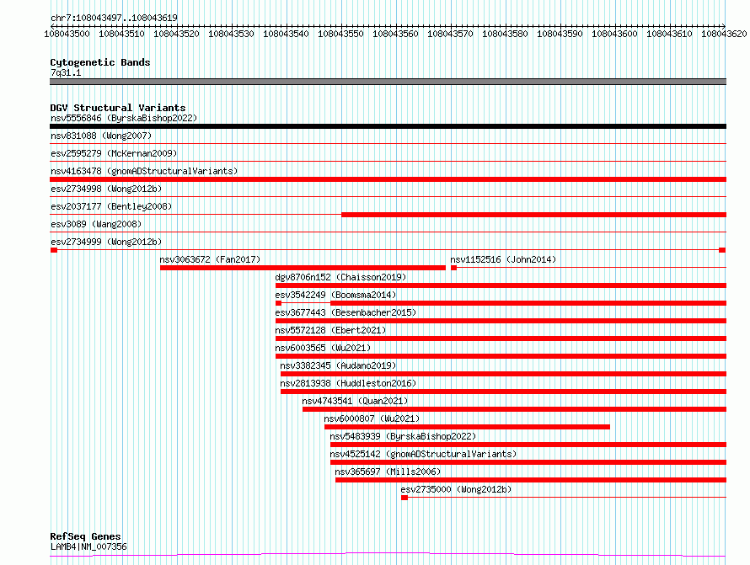Click the thick red bar under dgv8706n152
Screen dimensions: 750x565
coord(501,285)
